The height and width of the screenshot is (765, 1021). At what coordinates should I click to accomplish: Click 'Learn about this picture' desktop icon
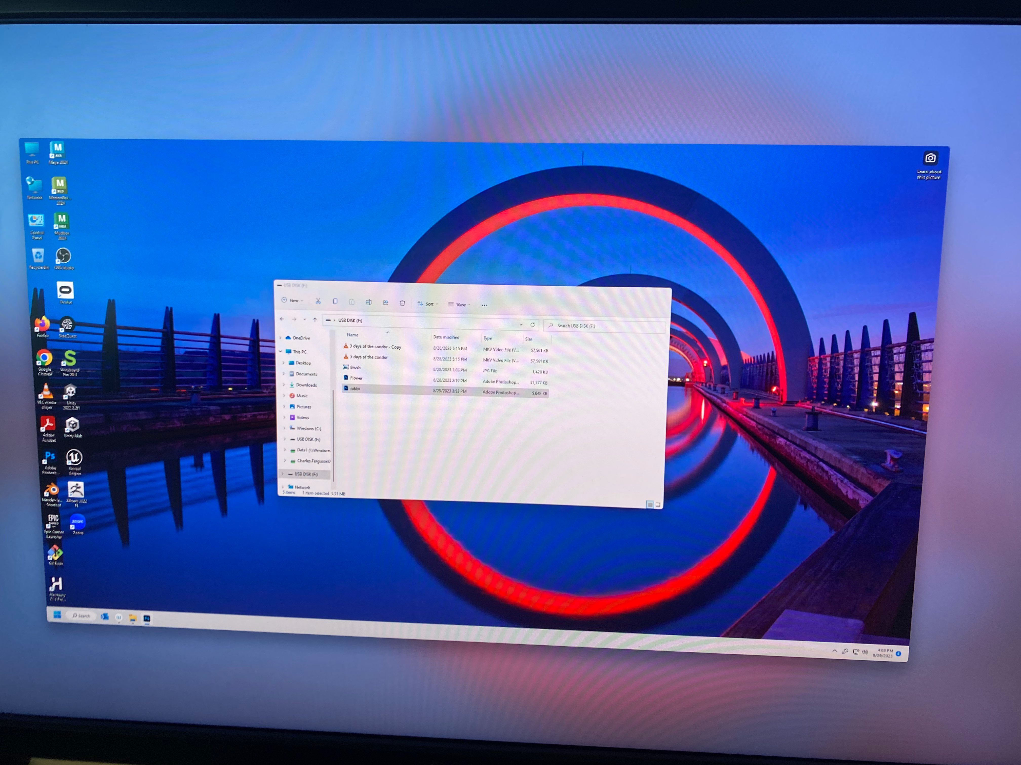[x=930, y=165]
